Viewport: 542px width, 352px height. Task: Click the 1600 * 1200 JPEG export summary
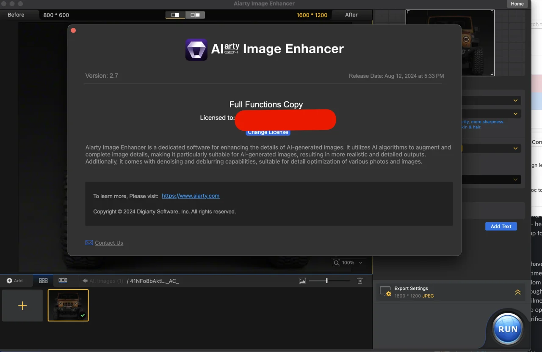click(x=414, y=296)
